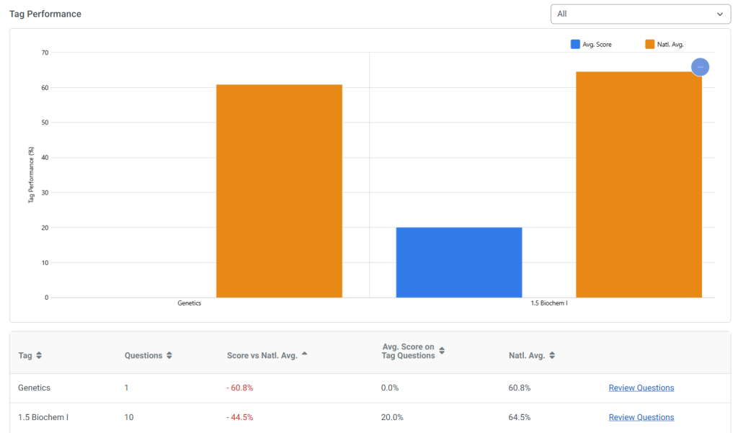Select the orange 1.5 Biochem I bar
This screenshot has width=738, height=433.
pyautogui.click(x=639, y=184)
